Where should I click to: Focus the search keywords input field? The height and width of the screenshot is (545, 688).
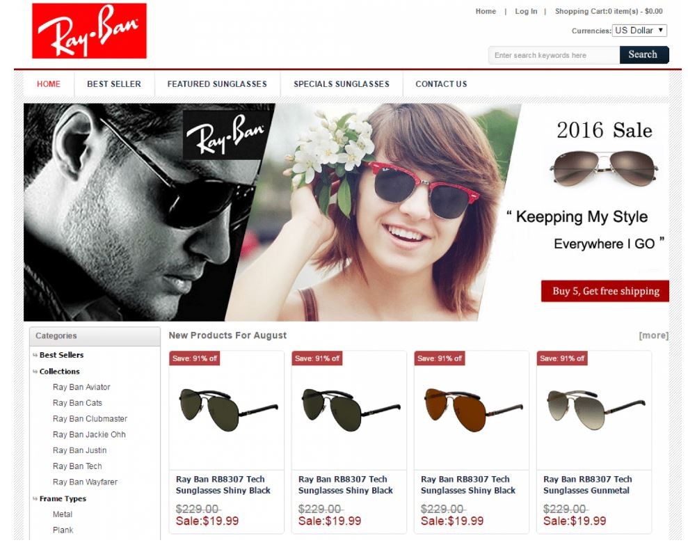tap(554, 55)
